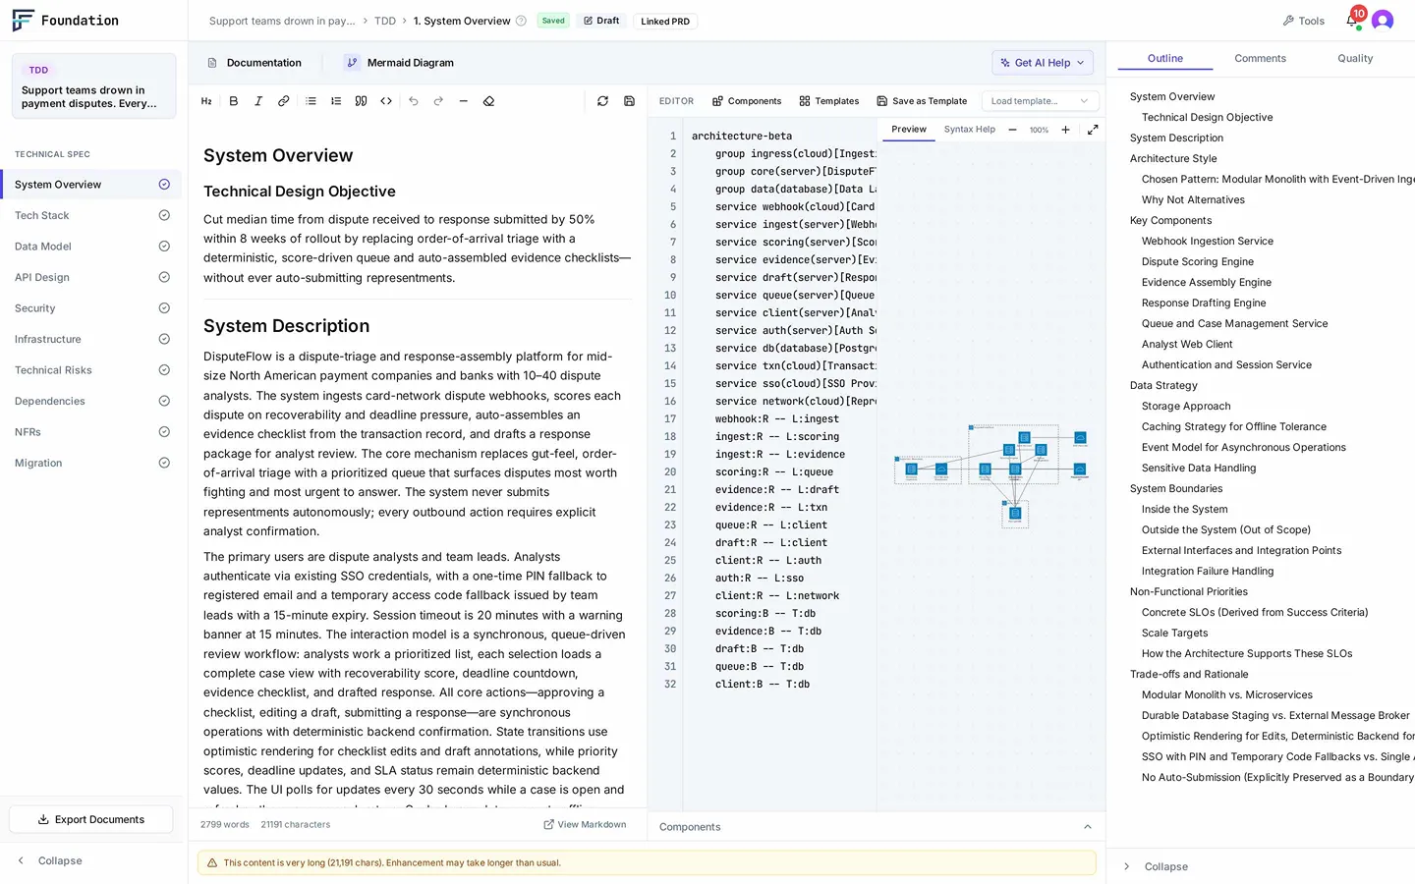The height and width of the screenshot is (884, 1415).
Task: Switch to the Quality tab
Action: coord(1355,59)
